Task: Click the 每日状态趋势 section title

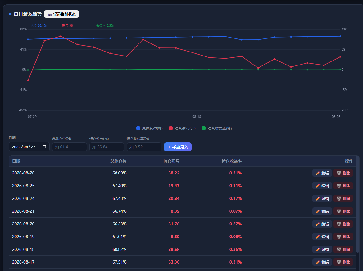Action: [x=27, y=14]
